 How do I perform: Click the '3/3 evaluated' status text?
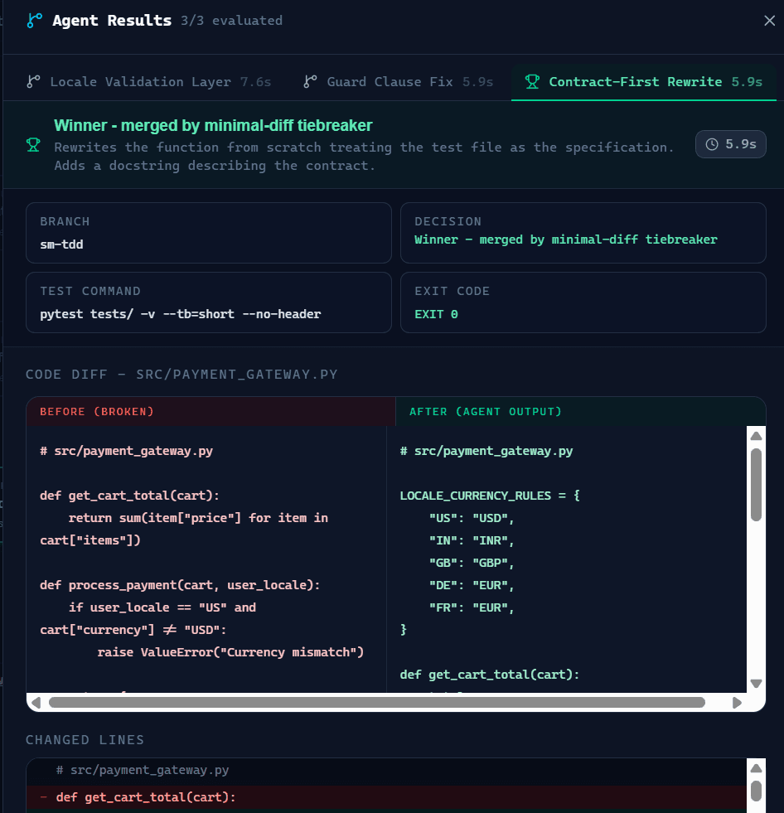coord(232,21)
